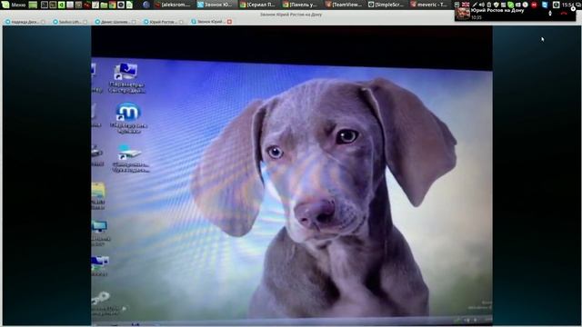582x327 pixels.
Task: Open the round camera-lens launcher icon
Action: 121,5
